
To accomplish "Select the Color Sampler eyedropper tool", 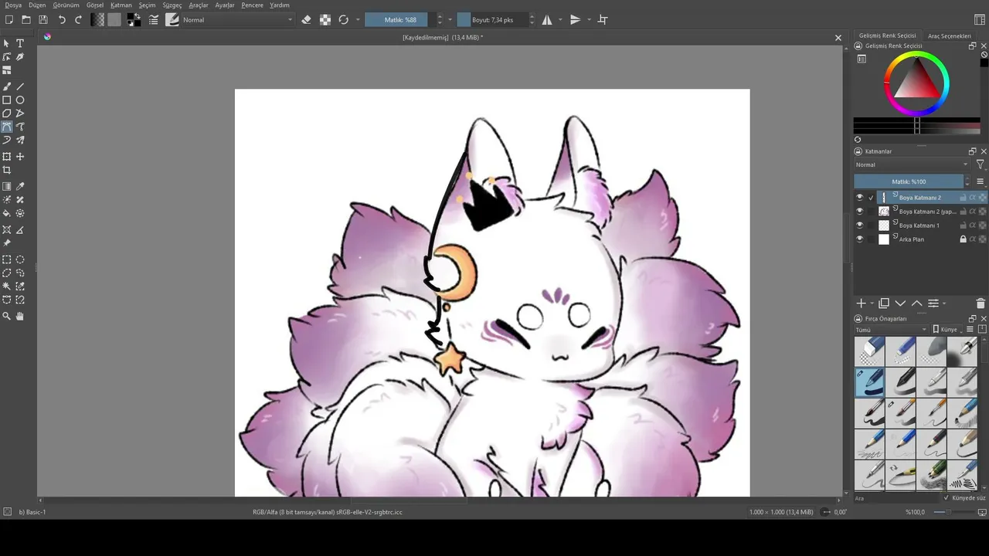I will (x=20, y=186).
